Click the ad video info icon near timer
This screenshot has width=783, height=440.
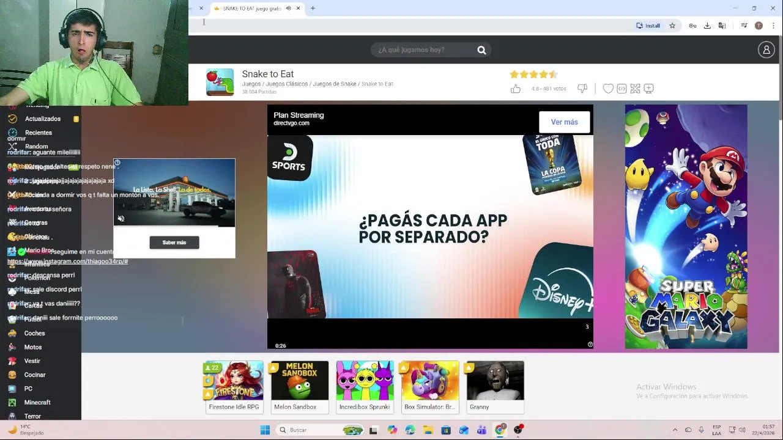(x=590, y=345)
